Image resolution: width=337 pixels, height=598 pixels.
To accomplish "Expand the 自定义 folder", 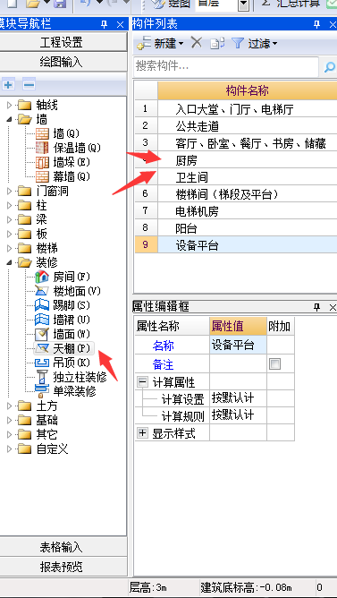I will click(10, 448).
